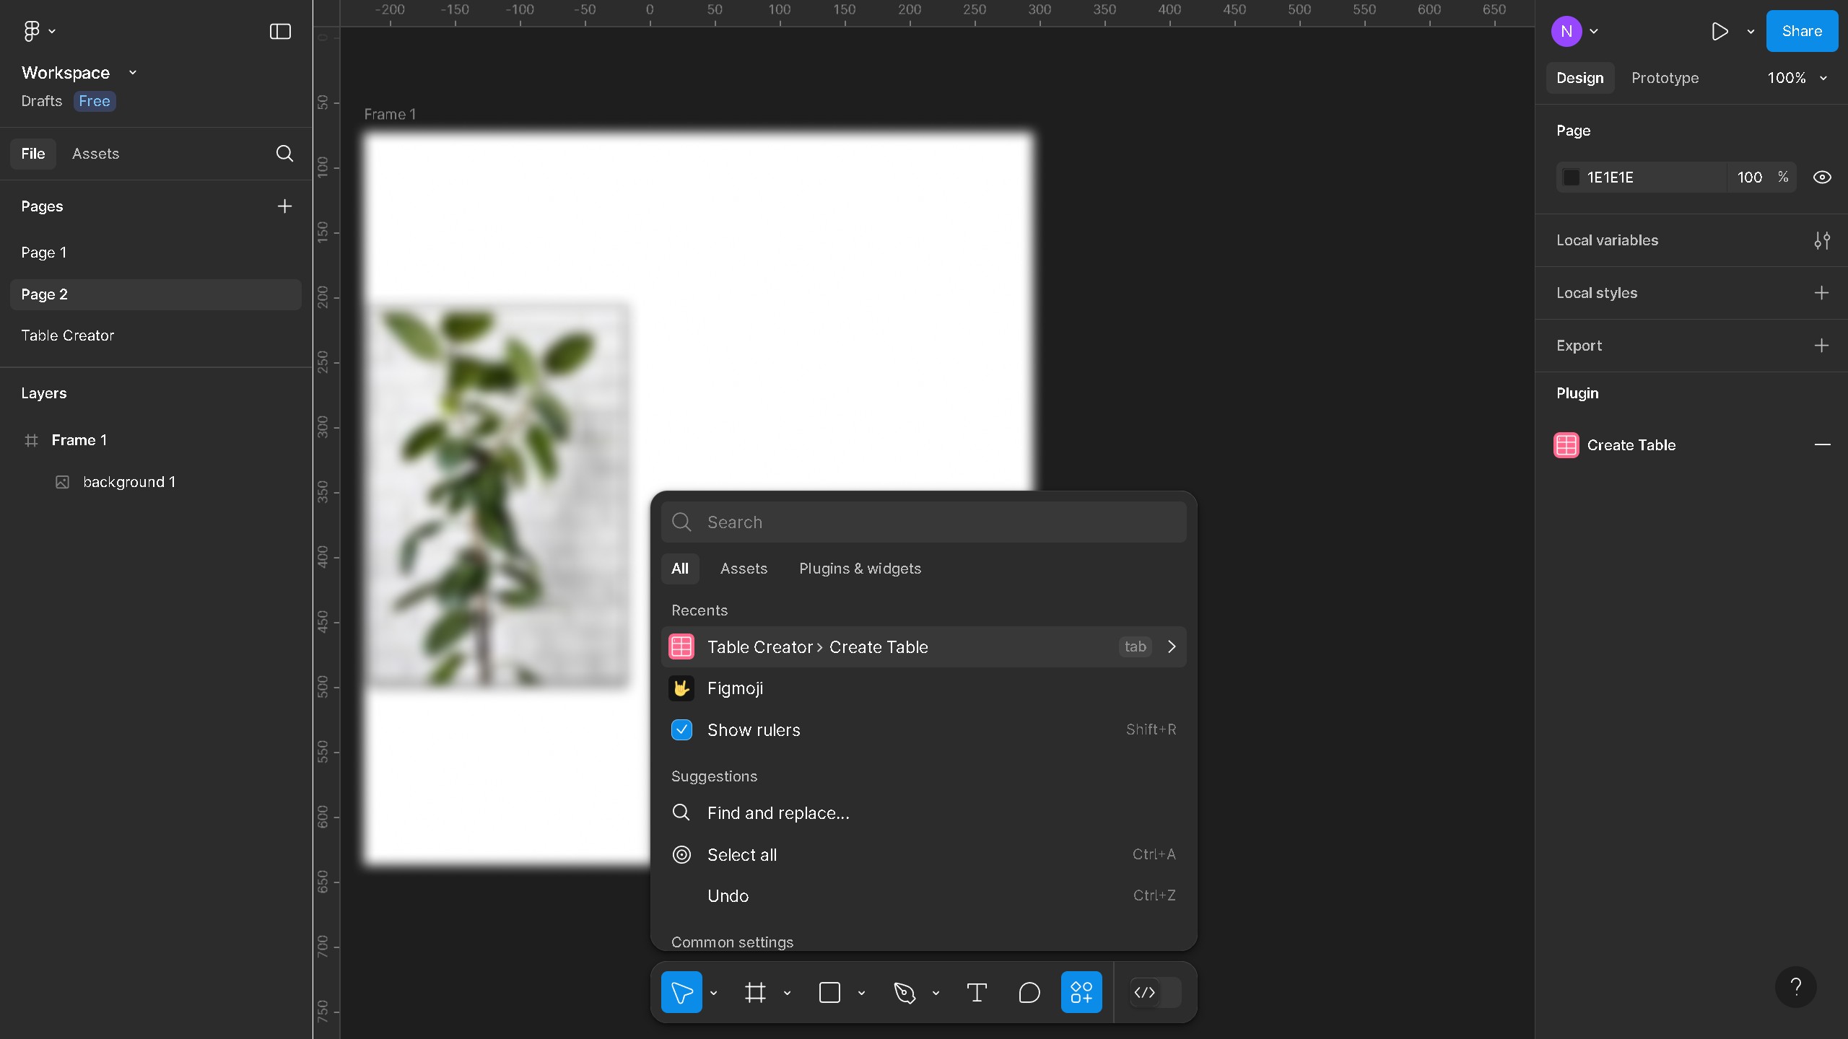Toggle the sidebar panel layout icon
1848x1039 pixels.
coord(280,31)
